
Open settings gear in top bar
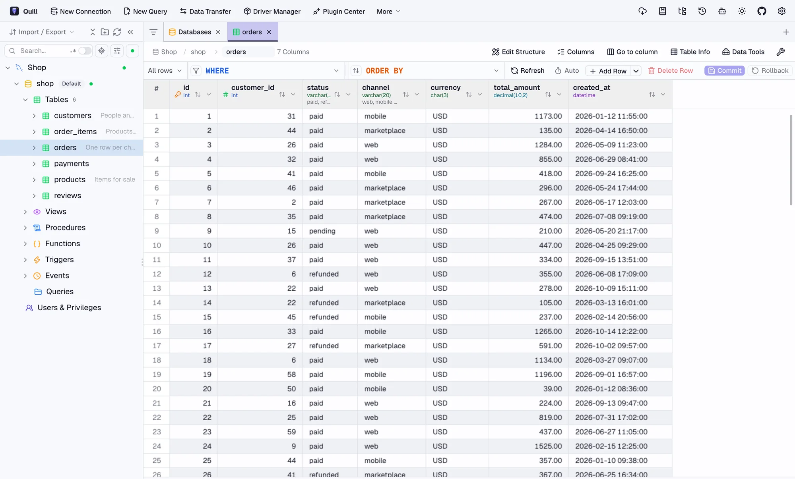pyautogui.click(x=781, y=11)
